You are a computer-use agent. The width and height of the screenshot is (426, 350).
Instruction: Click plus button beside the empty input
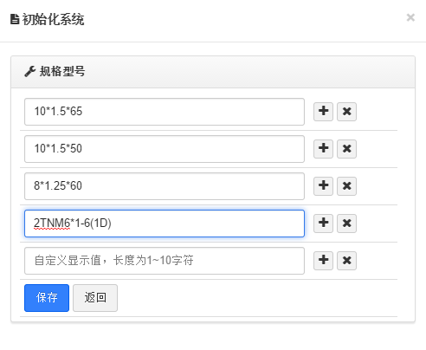coord(323,261)
